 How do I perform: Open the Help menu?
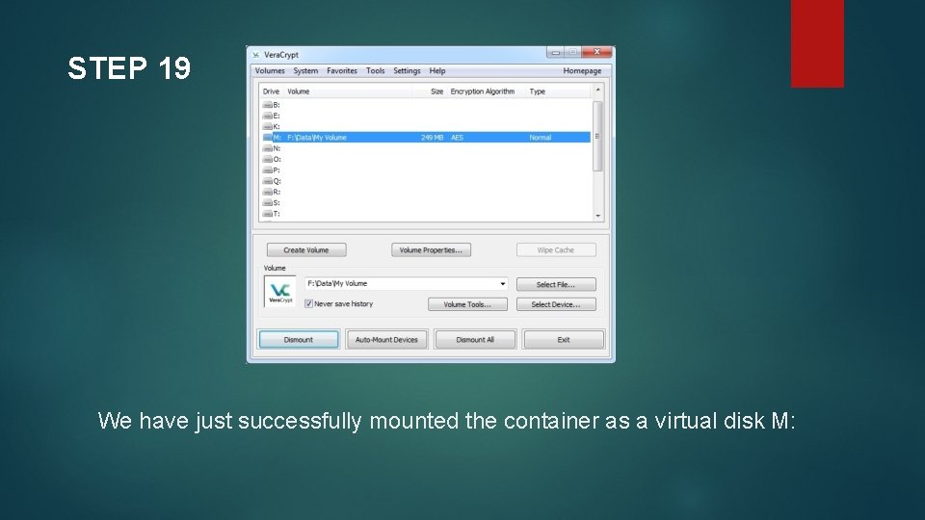[437, 70]
